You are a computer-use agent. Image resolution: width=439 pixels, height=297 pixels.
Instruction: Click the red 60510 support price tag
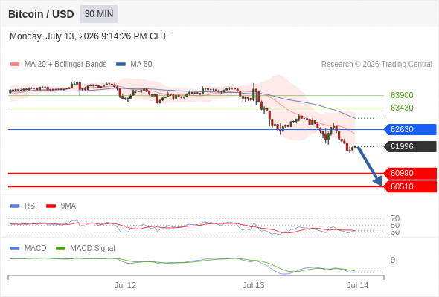(x=410, y=186)
